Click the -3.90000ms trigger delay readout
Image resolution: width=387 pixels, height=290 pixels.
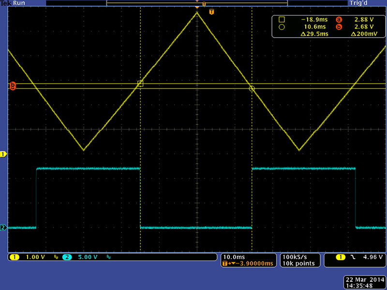(253, 263)
